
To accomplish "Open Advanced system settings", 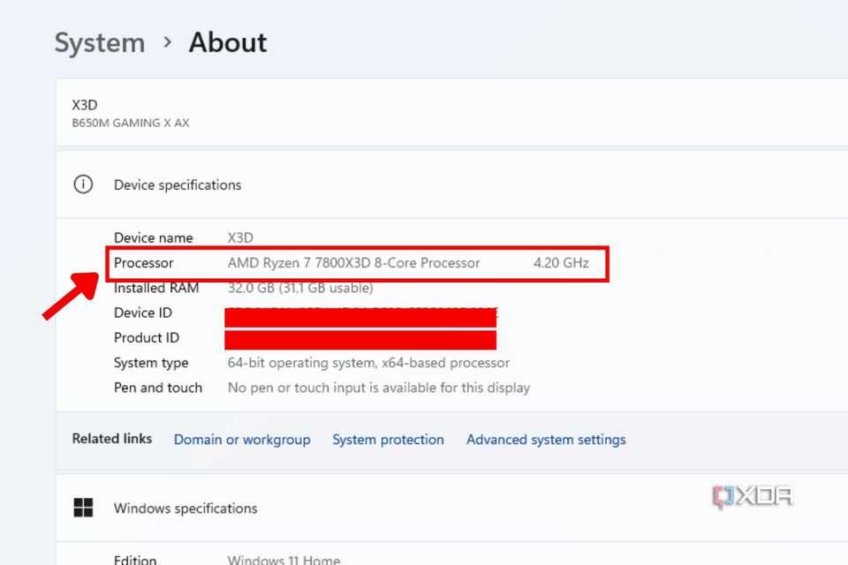I will pos(545,440).
